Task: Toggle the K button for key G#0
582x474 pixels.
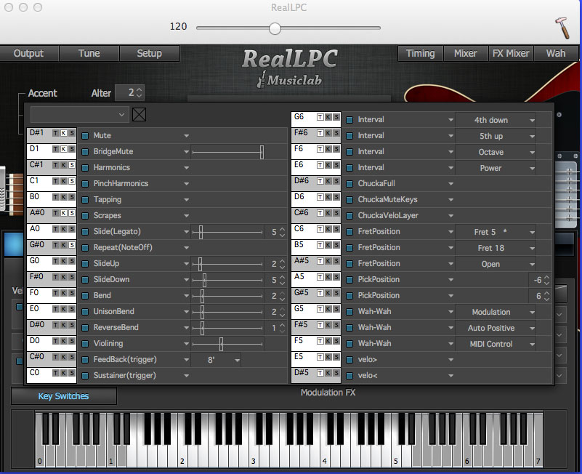Action: [64, 245]
